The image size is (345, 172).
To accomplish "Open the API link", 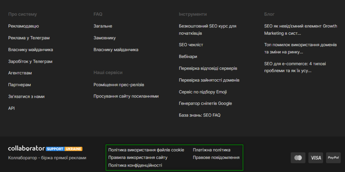I will pos(11,108).
